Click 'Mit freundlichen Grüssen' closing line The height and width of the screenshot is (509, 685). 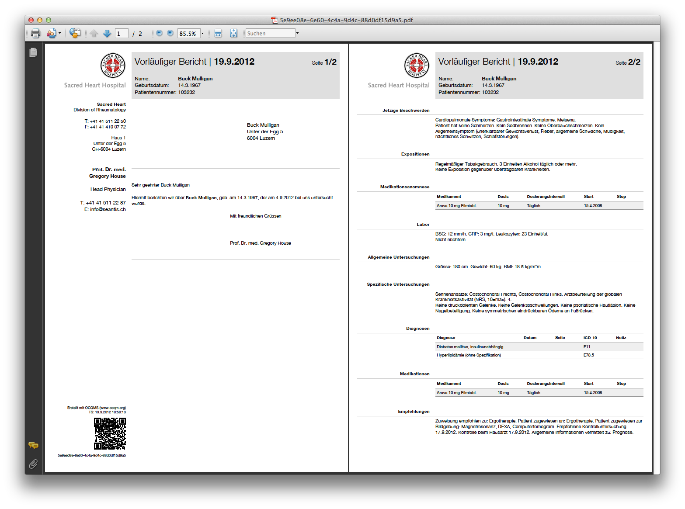coord(256,216)
